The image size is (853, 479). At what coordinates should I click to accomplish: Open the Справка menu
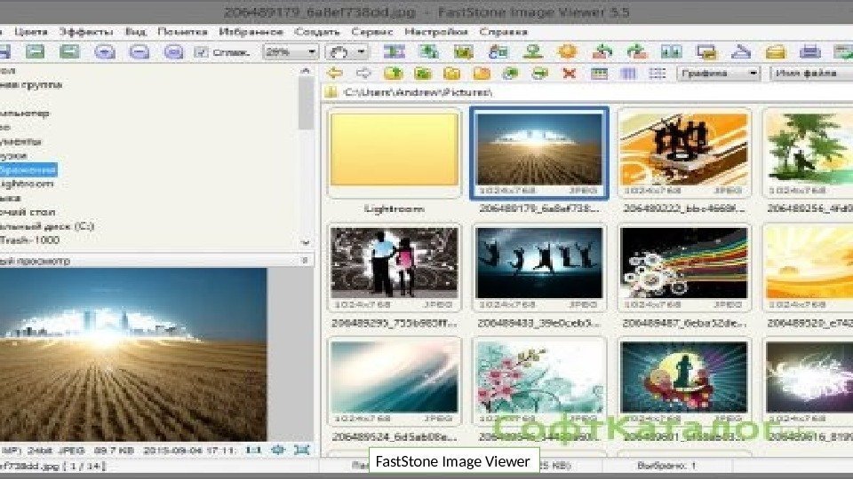point(503,32)
